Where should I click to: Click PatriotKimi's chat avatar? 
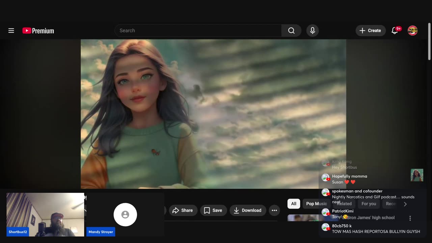[x=325, y=212]
